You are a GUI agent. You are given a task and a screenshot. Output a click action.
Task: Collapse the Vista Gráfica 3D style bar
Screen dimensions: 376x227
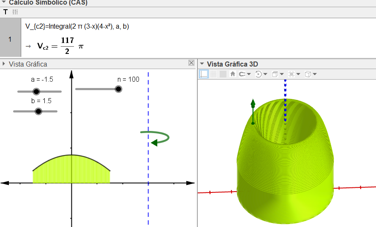point(202,64)
